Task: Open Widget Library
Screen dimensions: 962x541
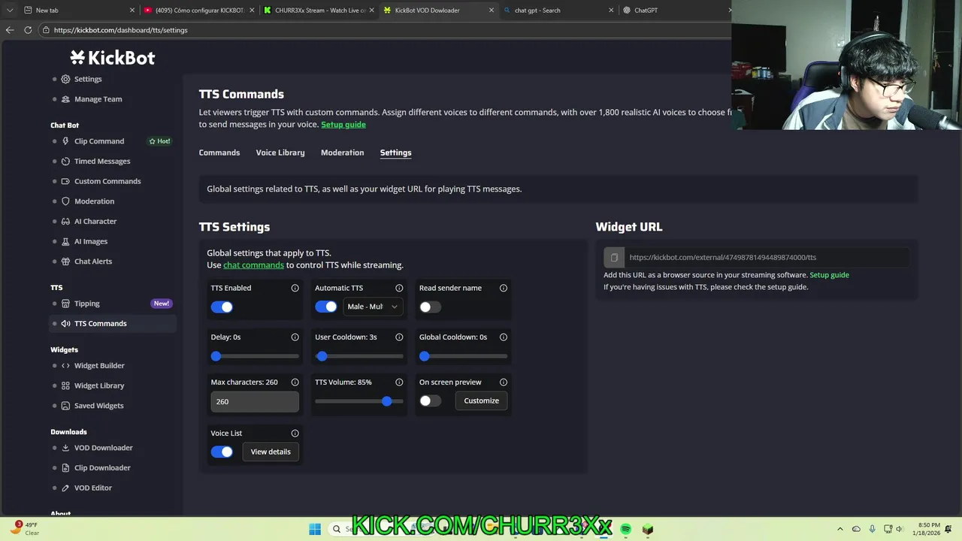Action: click(x=99, y=385)
